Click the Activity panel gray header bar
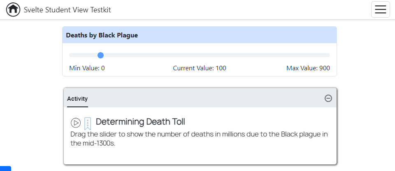This screenshot has width=395, height=171. 206,98
